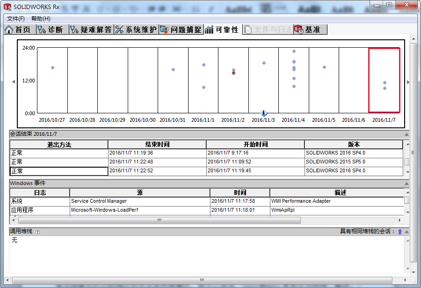
Task: Switch to the 基准 tab
Action: [x=311, y=30]
